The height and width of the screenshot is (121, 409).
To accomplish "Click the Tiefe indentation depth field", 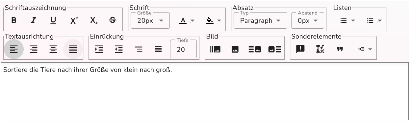I will pyautogui.click(x=183, y=49).
